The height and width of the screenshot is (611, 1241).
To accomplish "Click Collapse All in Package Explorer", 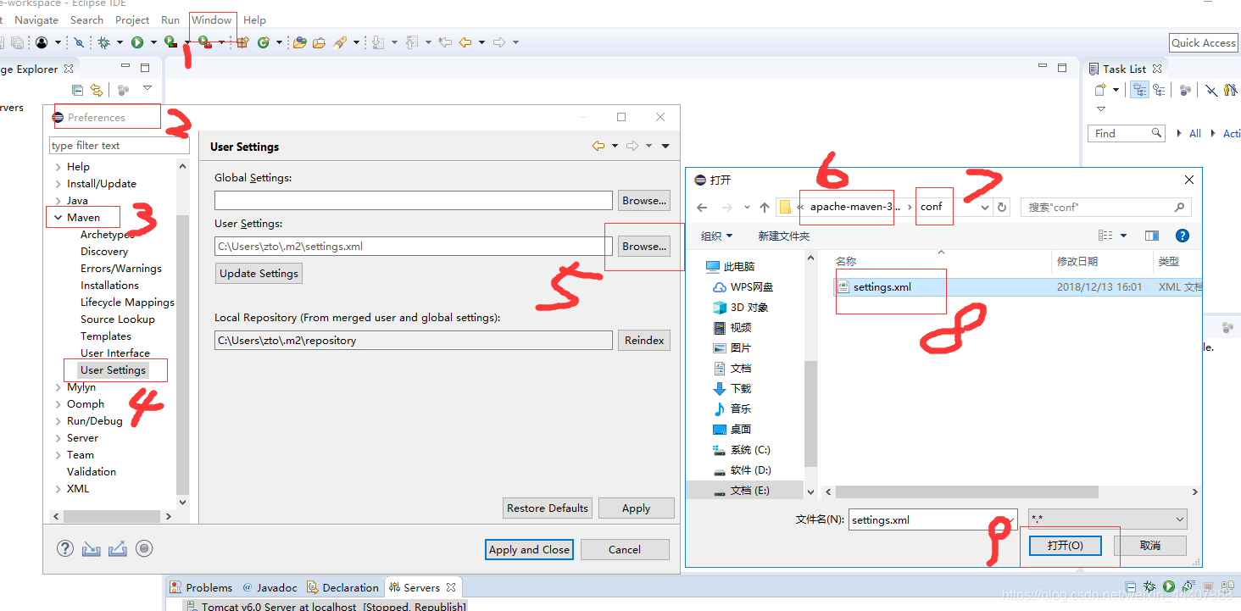I will [x=77, y=90].
